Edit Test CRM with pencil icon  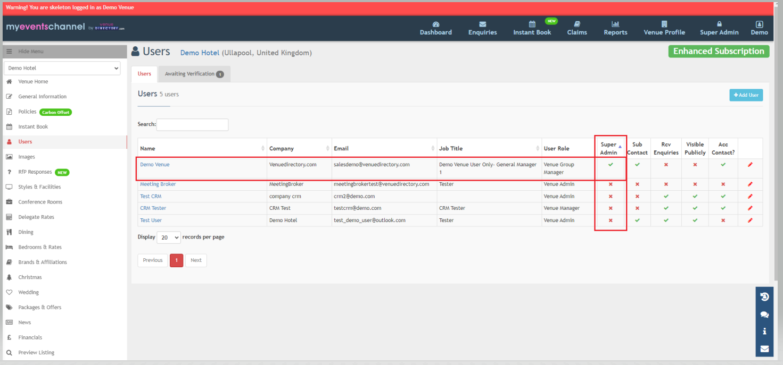click(x=750, y=197)
